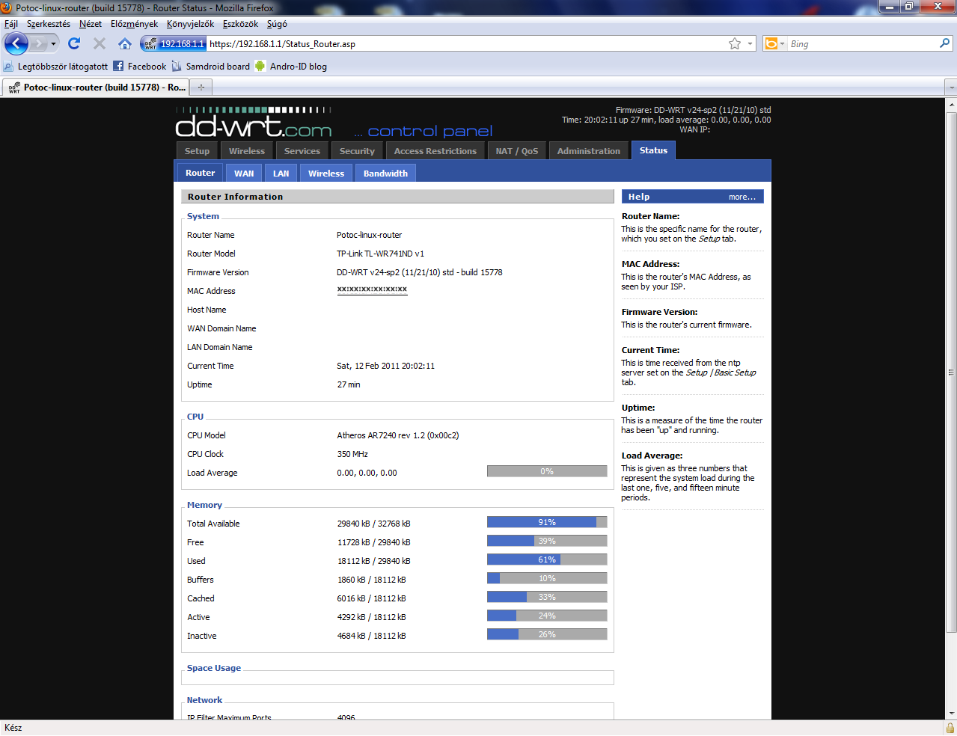
Task: Click the CPU Model value Atheros AR7240
Action: [398, 435]
